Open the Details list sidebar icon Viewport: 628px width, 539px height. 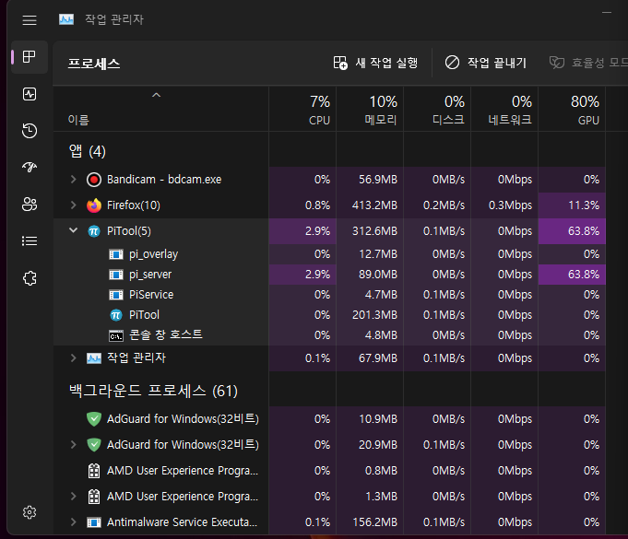pyautogui.click(x=30, y=240)
